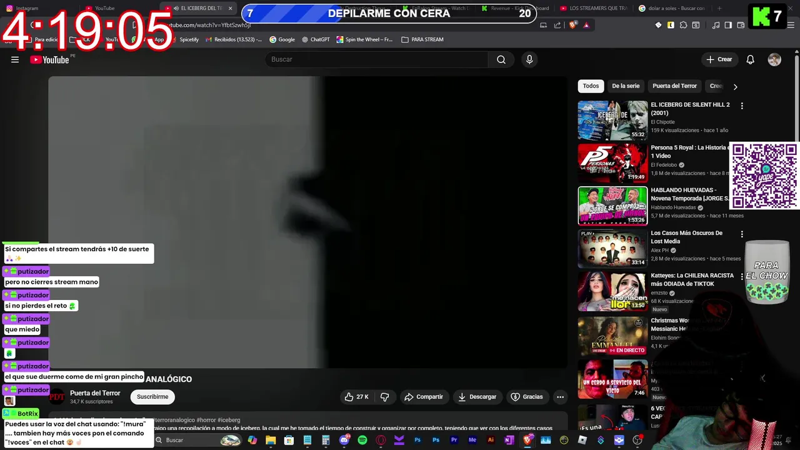Open options for Los Casos Más Oscuros video
Viewport: 800px width, 450px height.
pyautogui.click(x=742, y=234)
